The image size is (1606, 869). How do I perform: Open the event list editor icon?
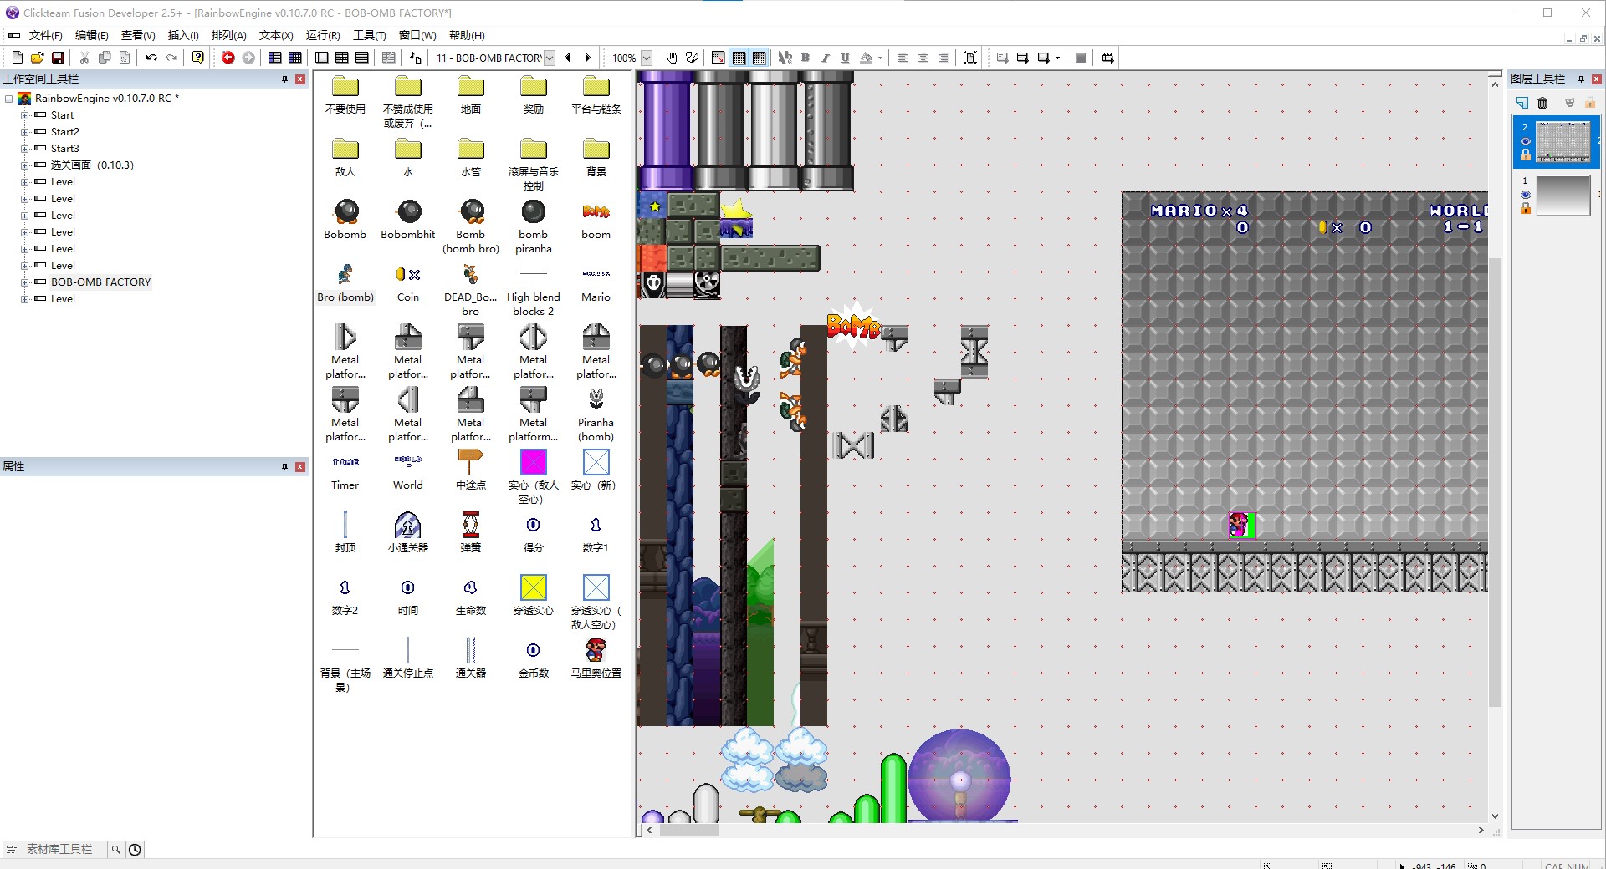point(362,58)
